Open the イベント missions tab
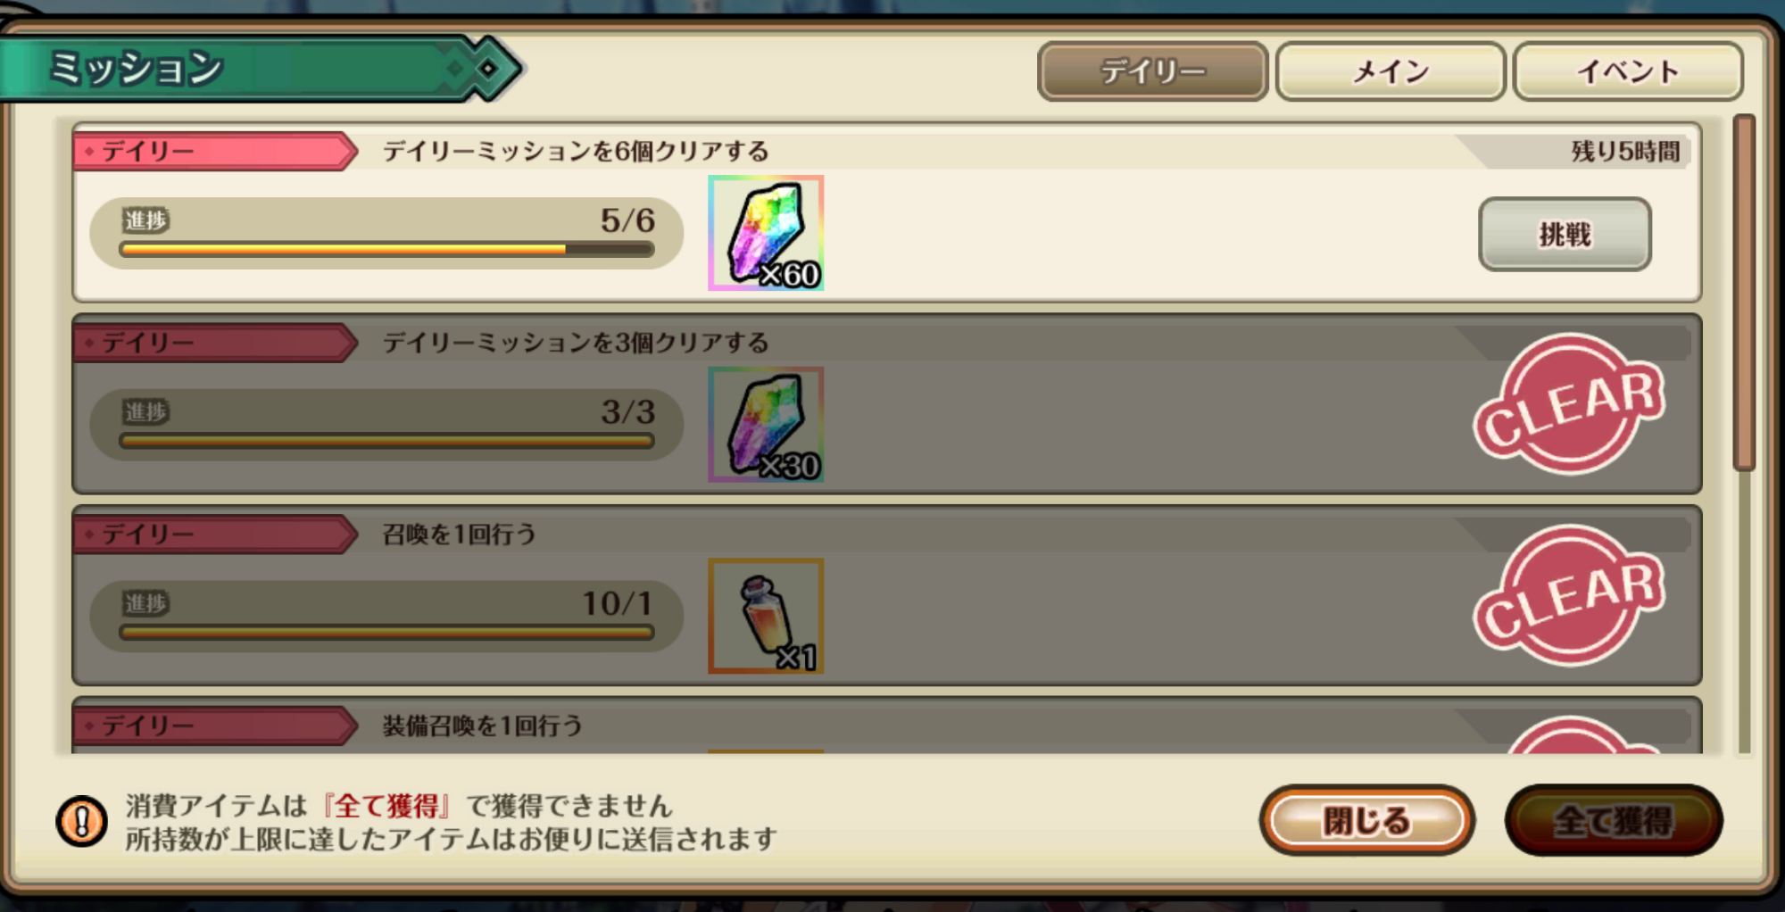1785x912 pixels. (x=1628, y=71)
